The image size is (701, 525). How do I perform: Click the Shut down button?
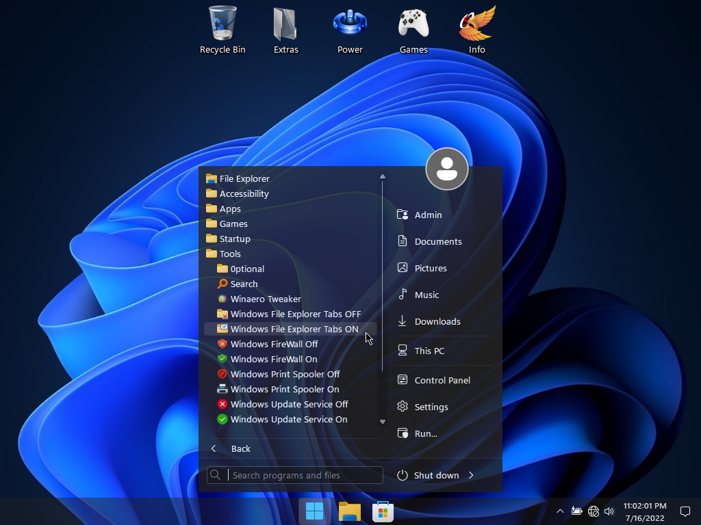coord(429,475)
